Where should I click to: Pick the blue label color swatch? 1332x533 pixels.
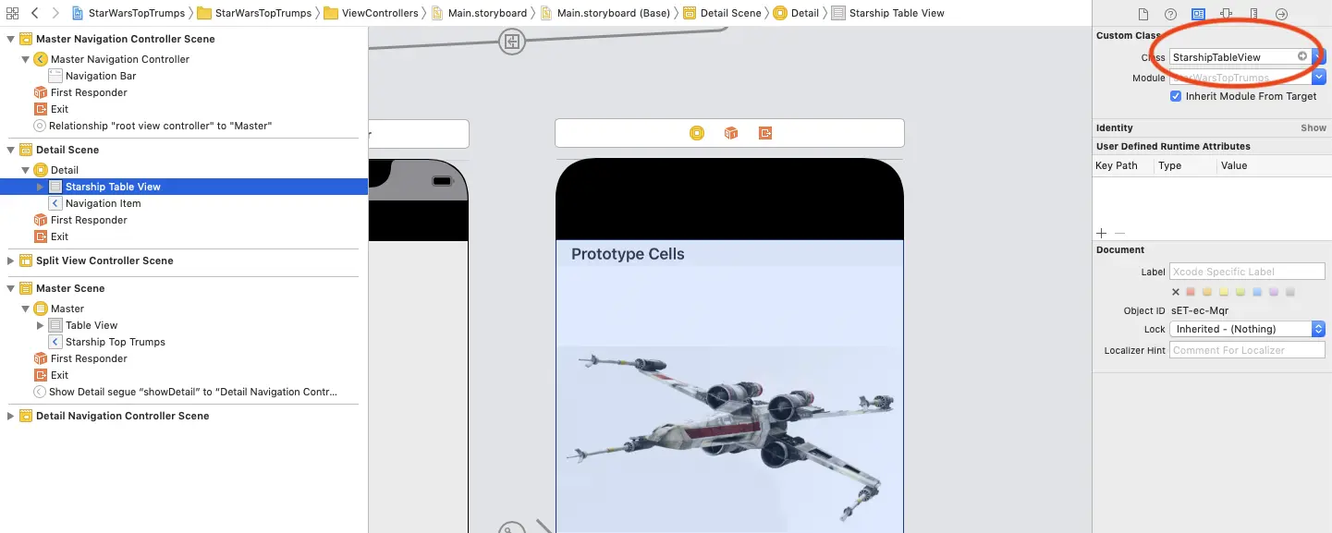[1257, 292]
